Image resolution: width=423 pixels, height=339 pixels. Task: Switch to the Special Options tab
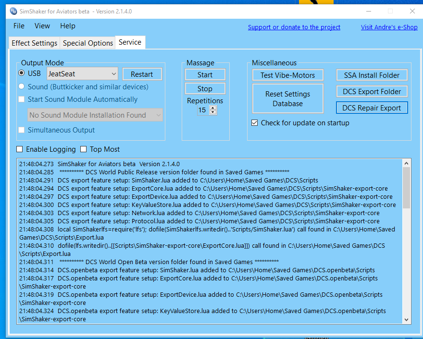tap(87, 43)
